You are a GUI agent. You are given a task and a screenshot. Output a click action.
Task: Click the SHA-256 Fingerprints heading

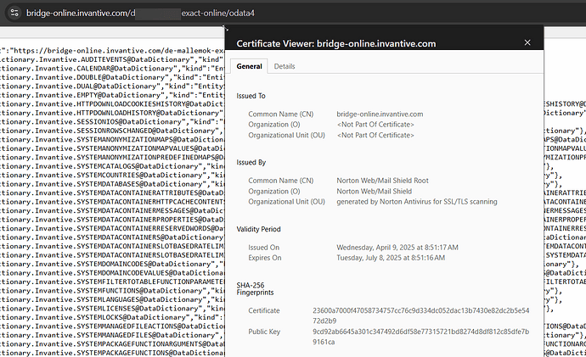click(x=255, y=288)
